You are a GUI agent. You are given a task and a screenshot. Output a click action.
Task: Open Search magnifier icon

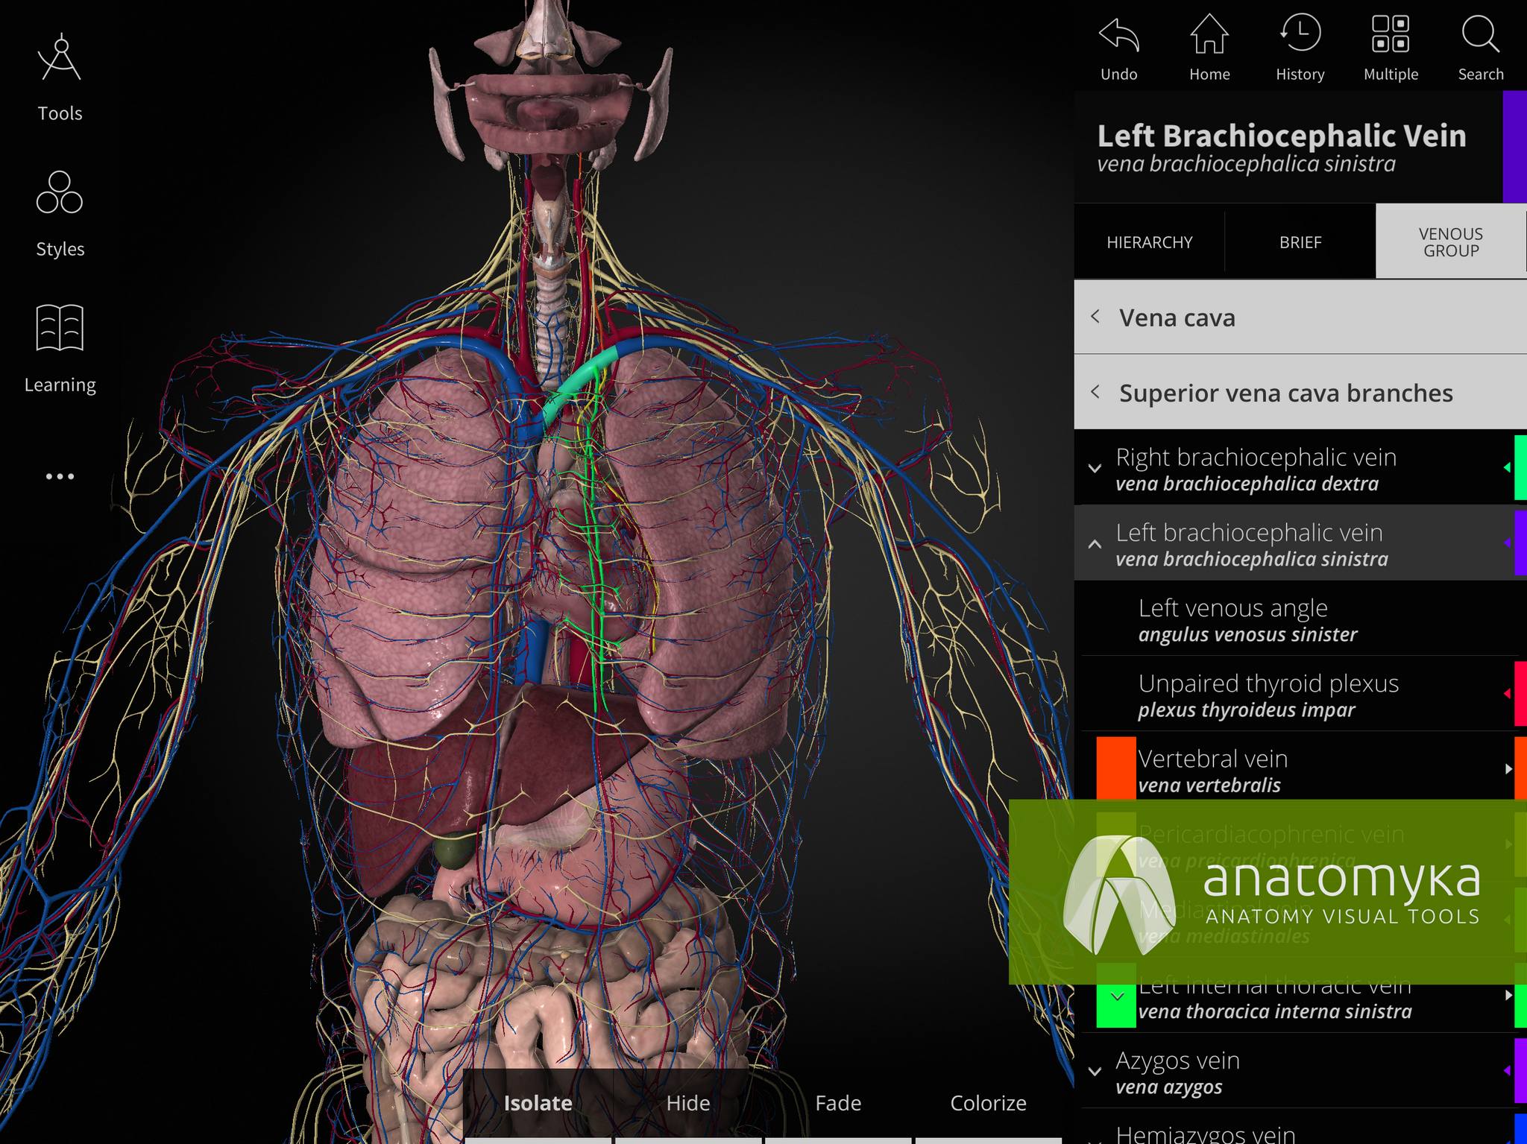[1481, 34]
